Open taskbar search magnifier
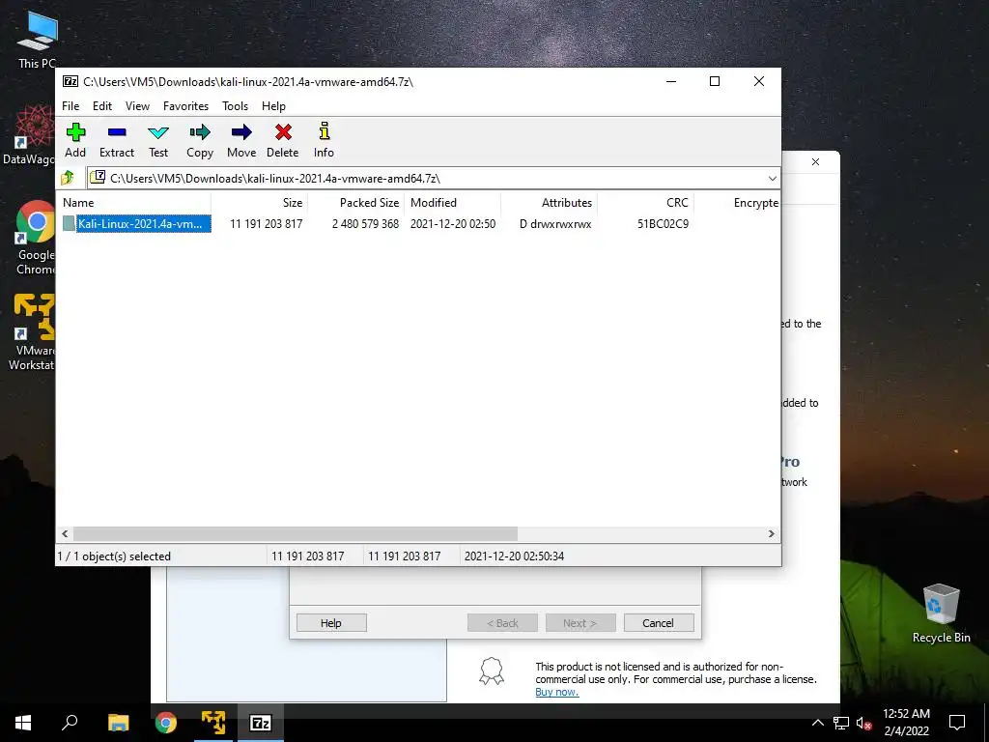Viewport: 989px width, 742px height. click(70, 723)
